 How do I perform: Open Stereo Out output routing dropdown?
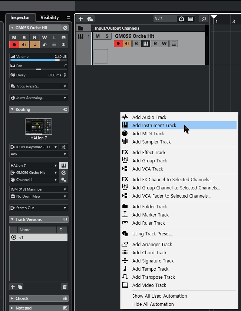39,208
